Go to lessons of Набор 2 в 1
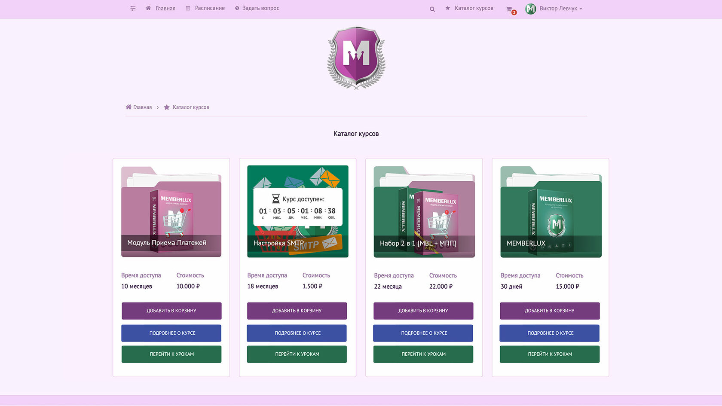Viewport: 722px width, 406px height. pos(423,354)
